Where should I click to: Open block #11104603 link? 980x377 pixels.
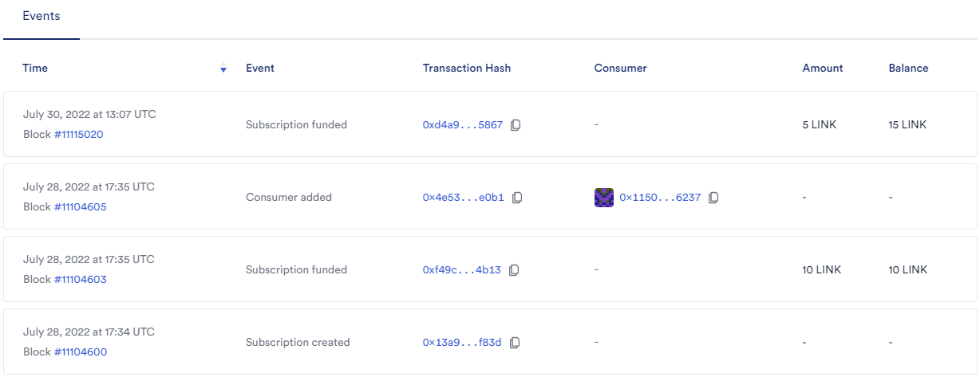click(80, 280)
